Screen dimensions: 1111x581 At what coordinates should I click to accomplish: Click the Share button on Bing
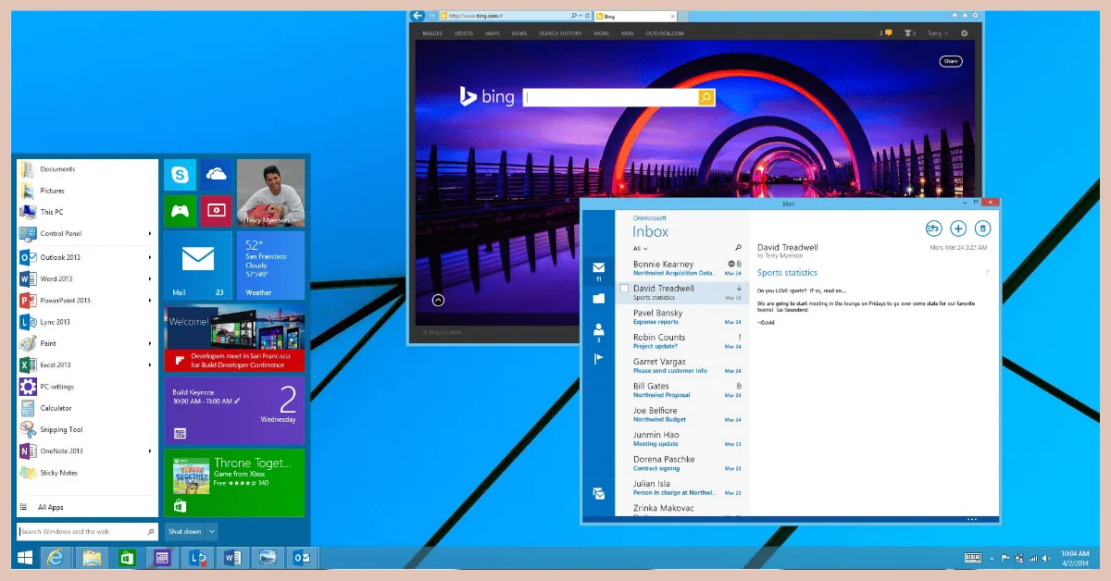coord(950,61)
